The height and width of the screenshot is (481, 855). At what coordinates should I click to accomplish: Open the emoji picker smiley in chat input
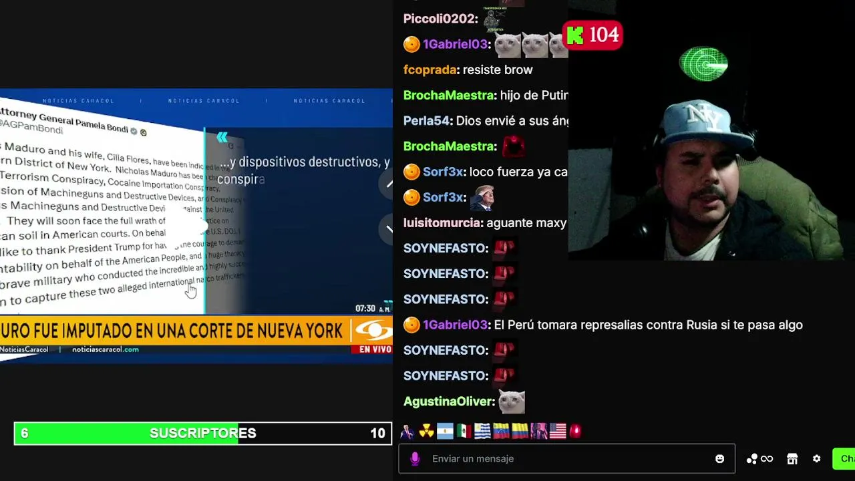click(719, 459)
